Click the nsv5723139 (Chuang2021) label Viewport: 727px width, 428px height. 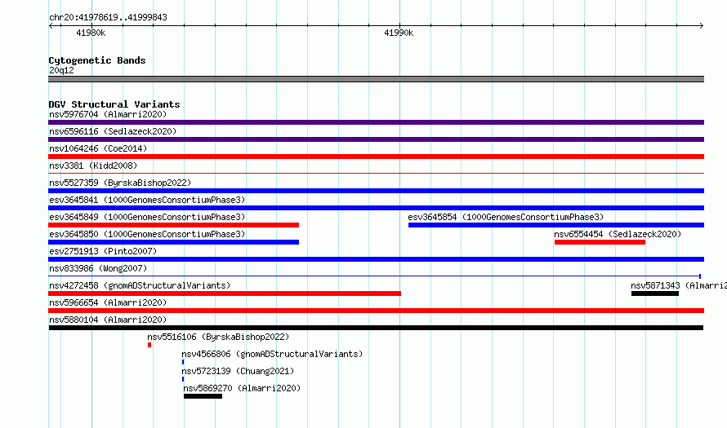coord(238,371)
